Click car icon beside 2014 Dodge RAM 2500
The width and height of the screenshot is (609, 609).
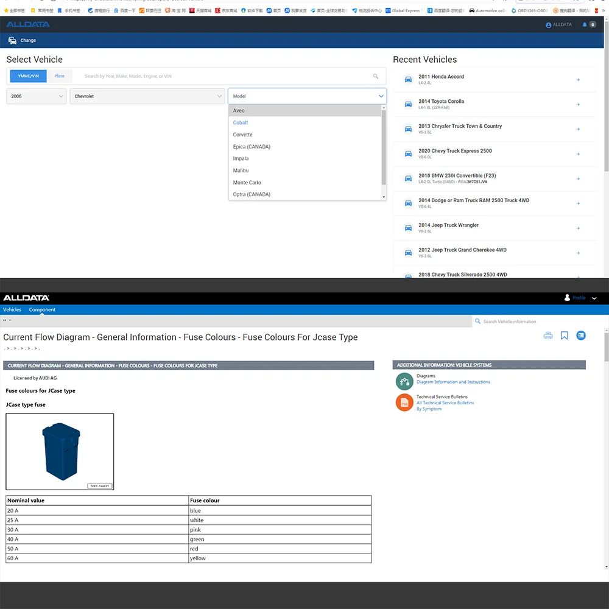click(408, 203)
